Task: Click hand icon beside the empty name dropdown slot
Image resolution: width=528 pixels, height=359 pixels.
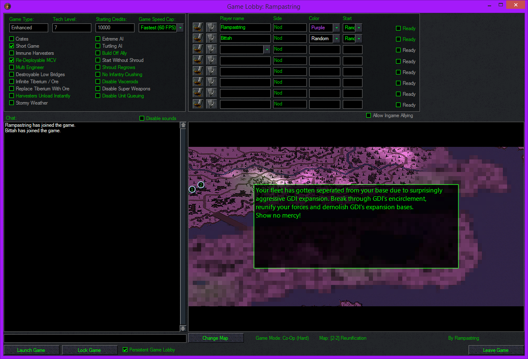Action: [211, 49]
